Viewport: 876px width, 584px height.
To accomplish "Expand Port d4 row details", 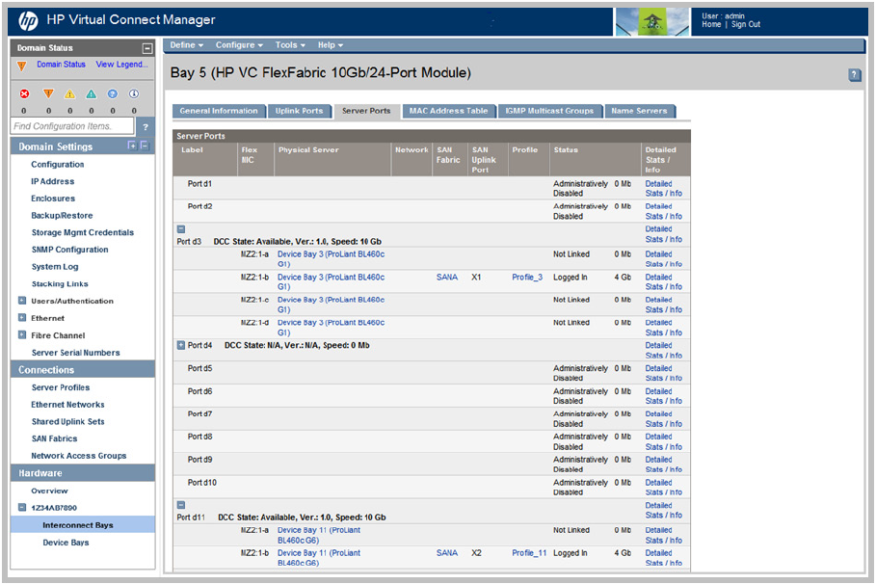I will tap(181, 345).
